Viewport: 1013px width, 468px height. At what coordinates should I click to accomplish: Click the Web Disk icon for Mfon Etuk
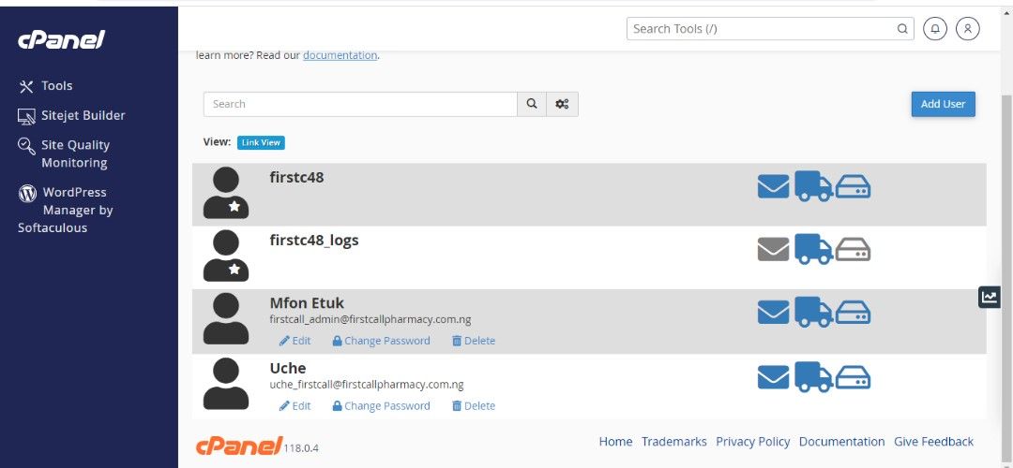[x=853, y=313]
